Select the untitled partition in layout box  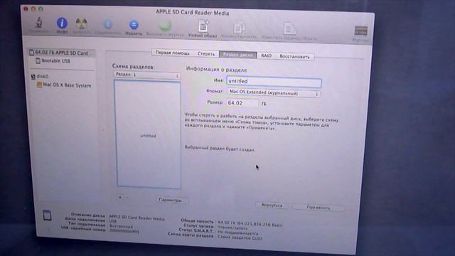point(149,134)
